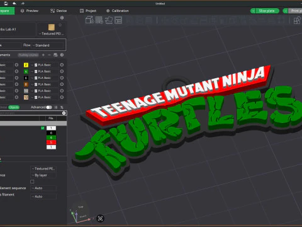Edit preset of gray filament 10 row
This screenshot has width=302, height=227.
[x=62, y=91]
